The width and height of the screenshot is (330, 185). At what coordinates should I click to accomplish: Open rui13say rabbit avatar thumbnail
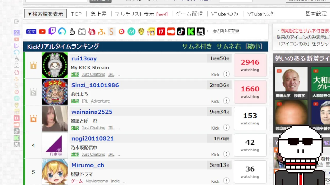(55, 65)
